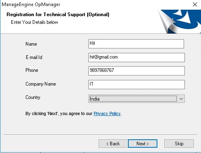
Task: Click the 'Enter Your Details below' text
Action: tap(34, 22)
